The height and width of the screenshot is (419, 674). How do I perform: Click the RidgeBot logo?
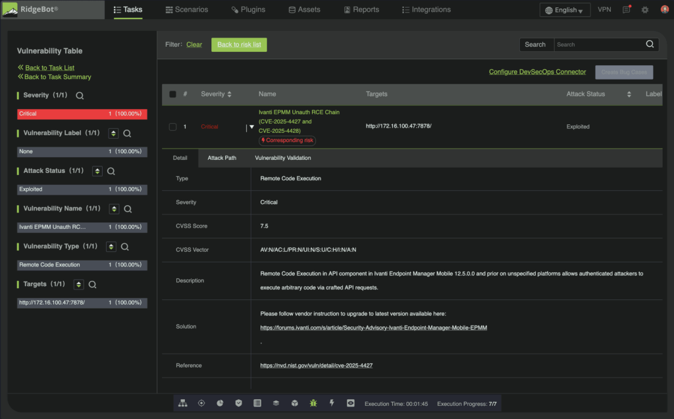[x=30, y=9]
